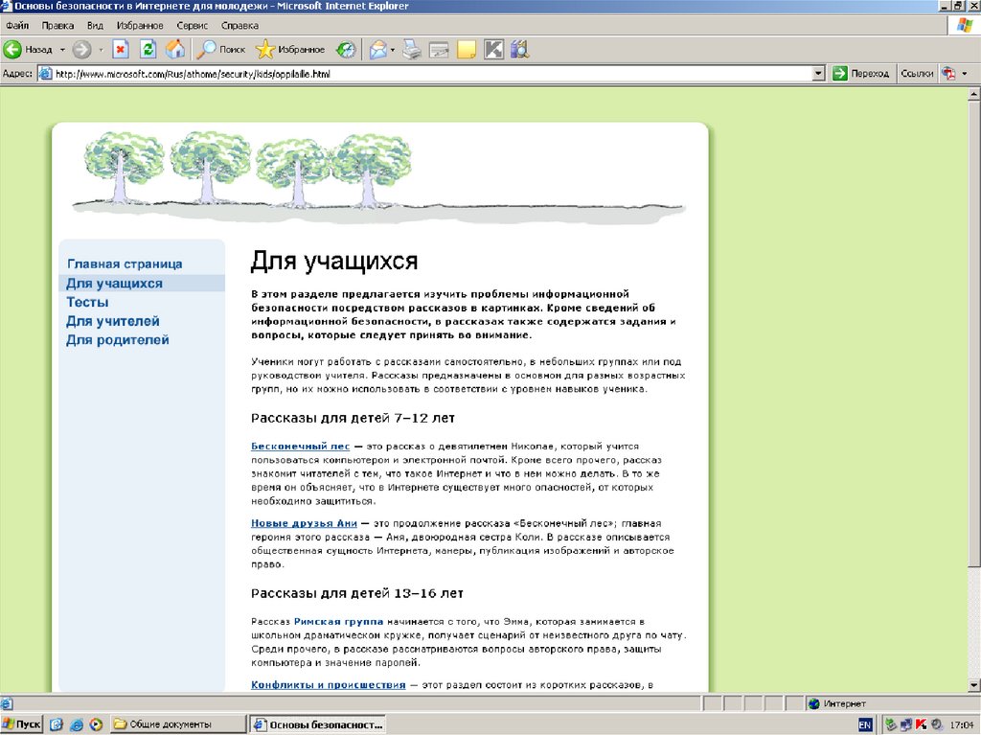This screenshot has height=735, width=981.
Task: Open Главная страница sidebar link
Action: pos(125,264)
